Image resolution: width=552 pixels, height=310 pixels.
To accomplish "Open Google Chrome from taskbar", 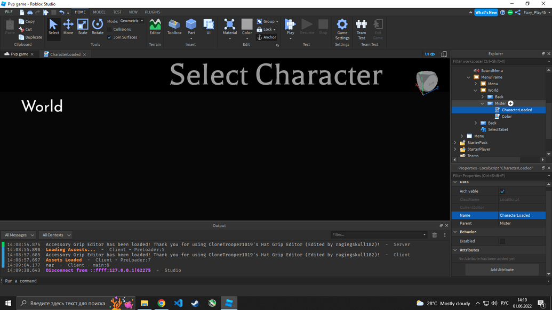I will click(161, 303).
